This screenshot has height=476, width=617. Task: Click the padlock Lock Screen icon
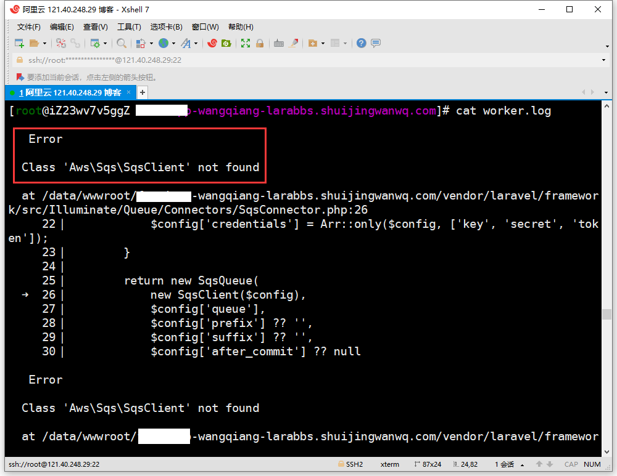click(x=260, y=43)
